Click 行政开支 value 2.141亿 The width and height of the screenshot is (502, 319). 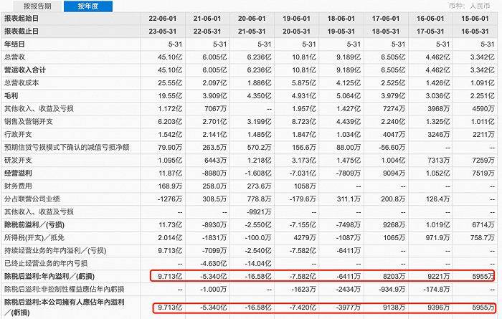coord(214,134)
